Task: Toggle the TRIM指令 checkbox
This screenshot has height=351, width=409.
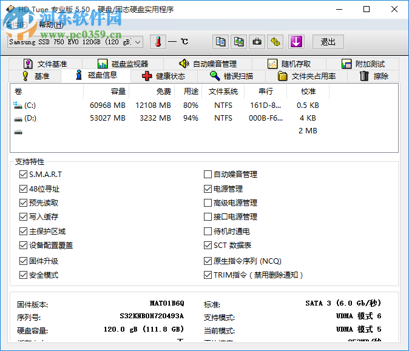Action: pos(208,275)
